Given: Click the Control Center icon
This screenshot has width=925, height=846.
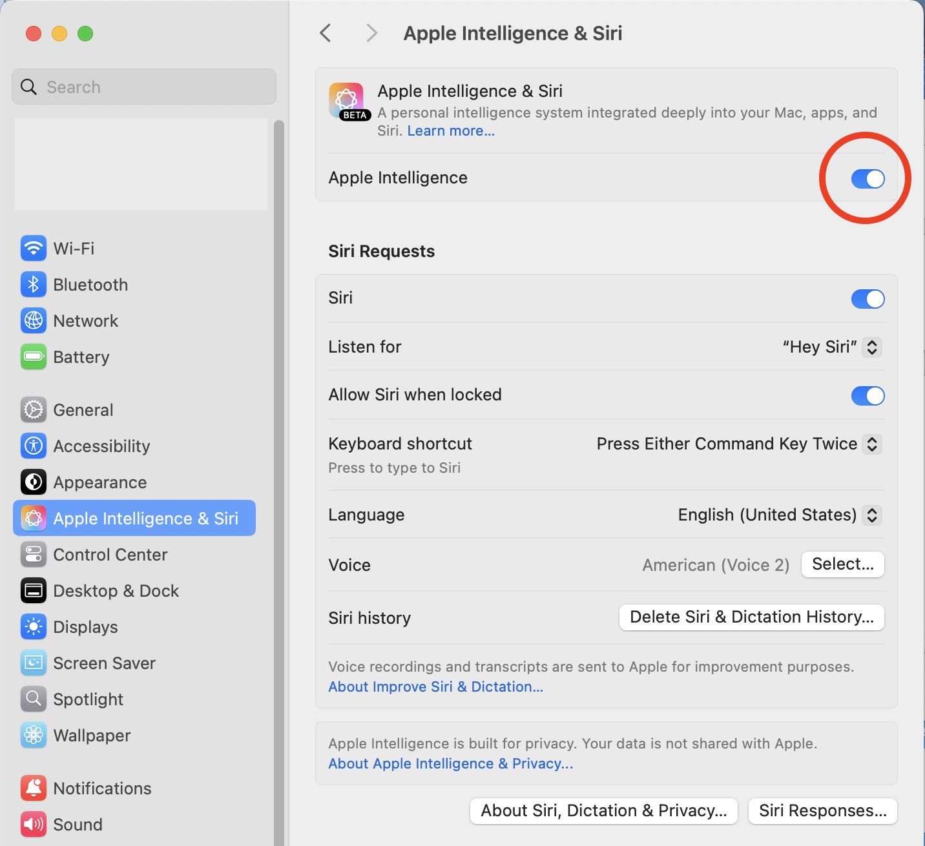Looking at the screenshot, I should [x=33, y=554].
